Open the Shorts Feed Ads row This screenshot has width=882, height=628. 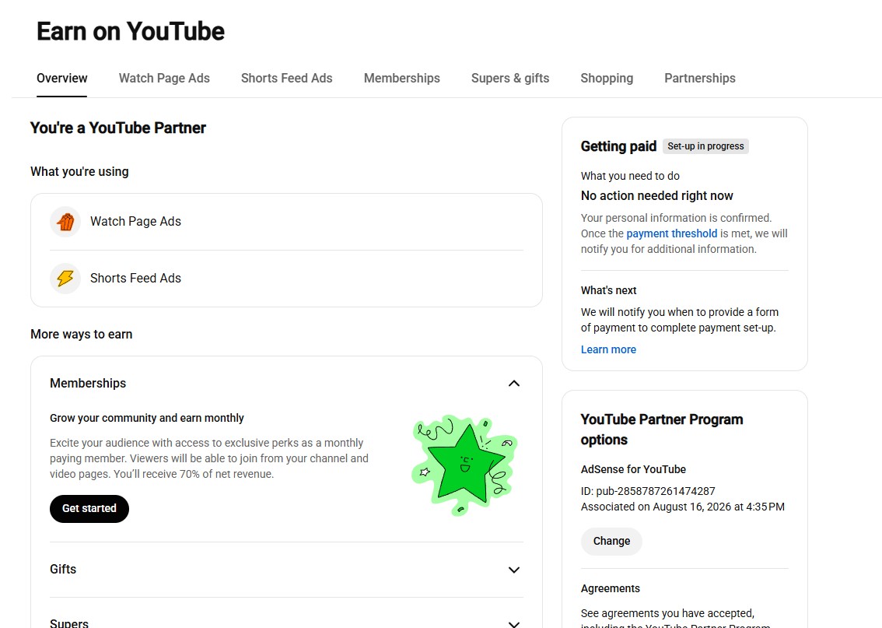pos(286,279)
